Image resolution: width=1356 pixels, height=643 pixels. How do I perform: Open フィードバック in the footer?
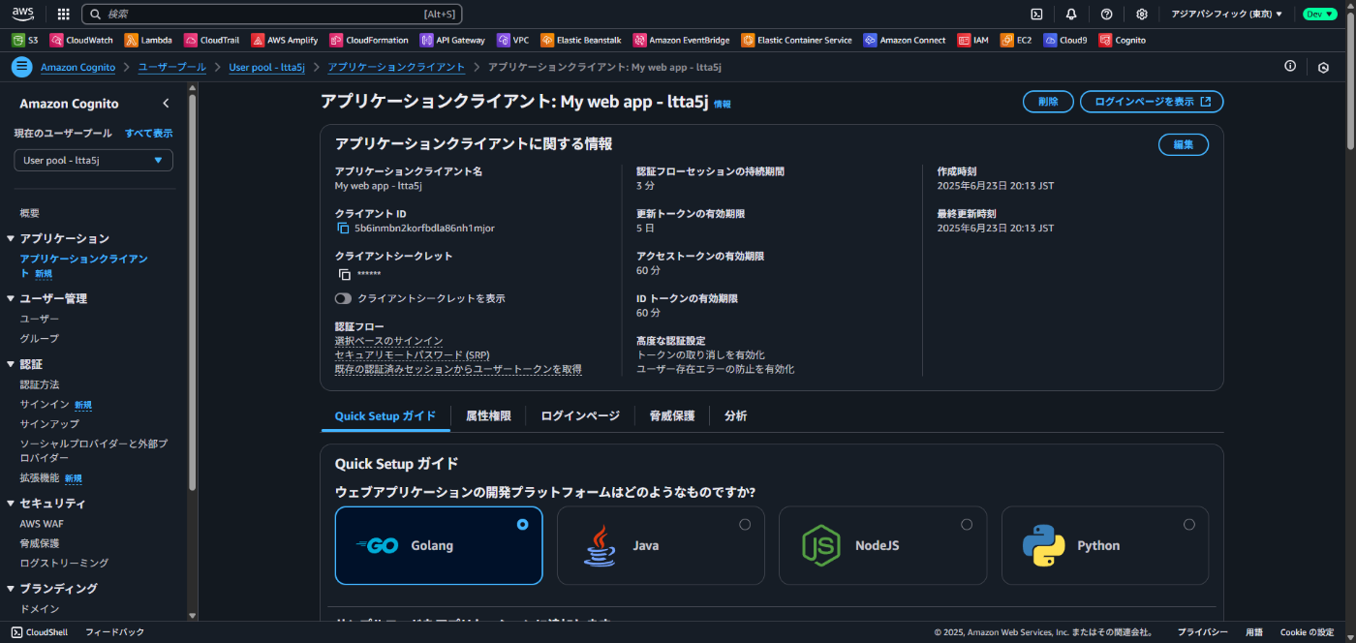tap(114, 632)
